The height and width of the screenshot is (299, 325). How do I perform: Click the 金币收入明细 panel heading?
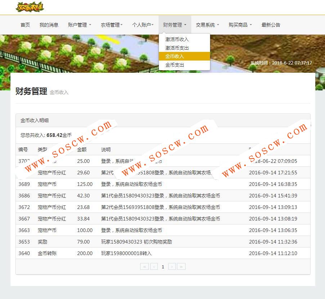(x=34, y=120)
